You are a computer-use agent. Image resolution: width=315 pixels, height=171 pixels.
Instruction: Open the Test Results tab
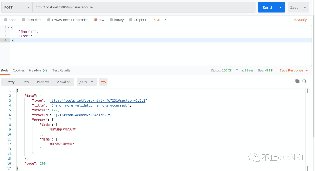(x=61, y=70)
